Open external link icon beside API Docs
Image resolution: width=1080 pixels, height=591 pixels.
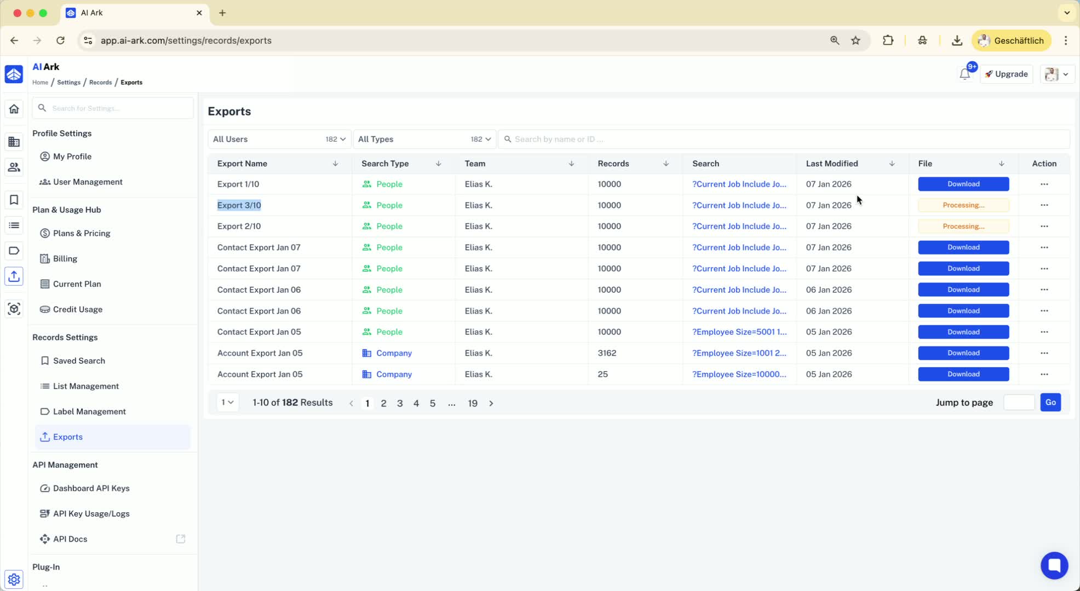click(180, 539)
